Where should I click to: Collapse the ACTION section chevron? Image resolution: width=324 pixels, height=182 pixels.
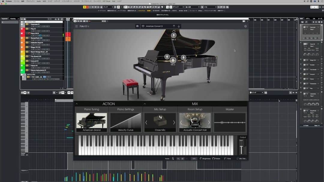click(76, 104)
